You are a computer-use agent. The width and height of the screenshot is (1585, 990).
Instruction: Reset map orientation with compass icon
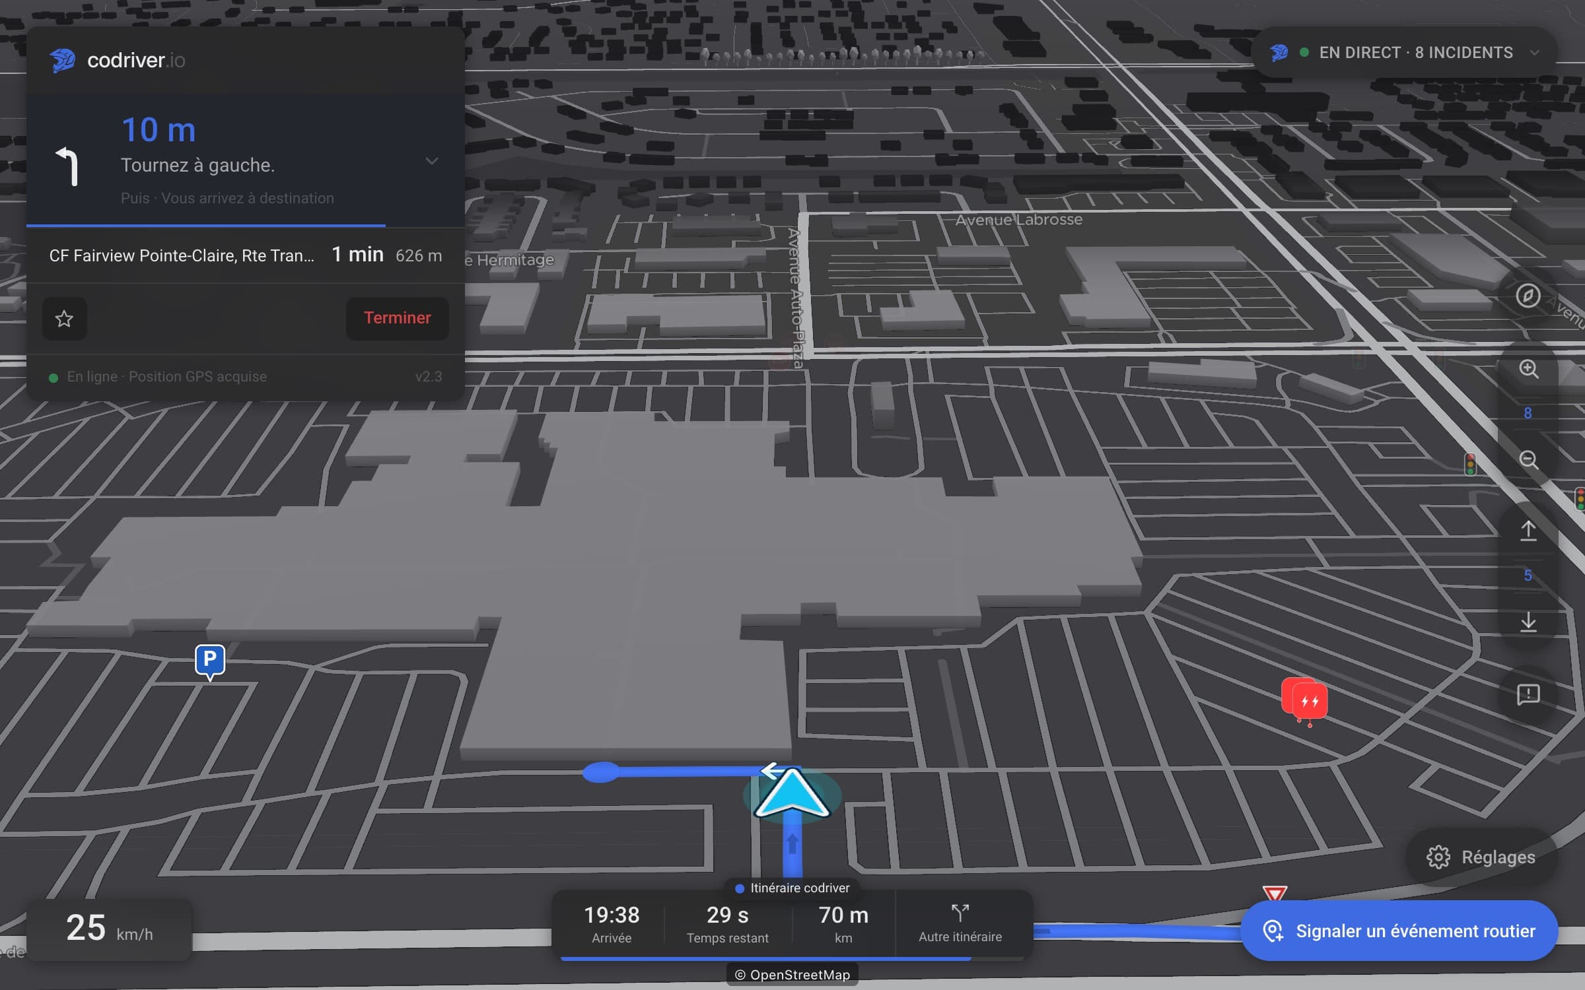pyautogui.click(x=1528, y=296)
